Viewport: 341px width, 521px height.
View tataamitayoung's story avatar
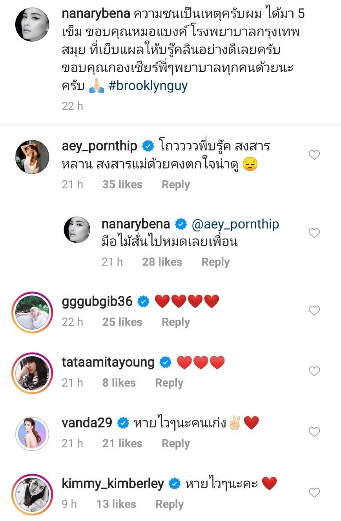pos(32,373)
